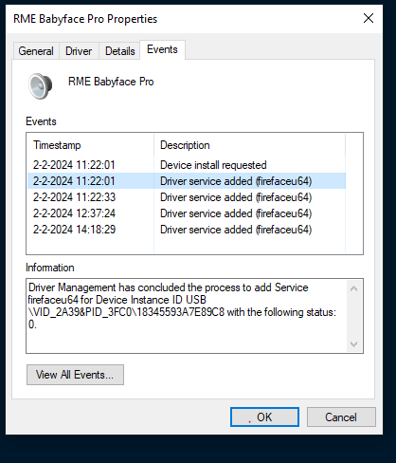The height and width of the screenshot is (463, 396).
Task: Select the event at 11:22:33
Action: click(x=187, y=197)
